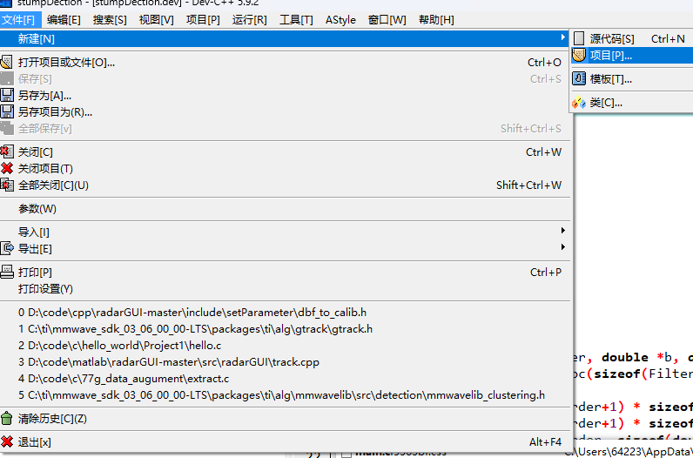The width and height of the screenshot is (693, 458).
Task: Expand the 新建[N] submenu arrow
Action: pos(562,37)
